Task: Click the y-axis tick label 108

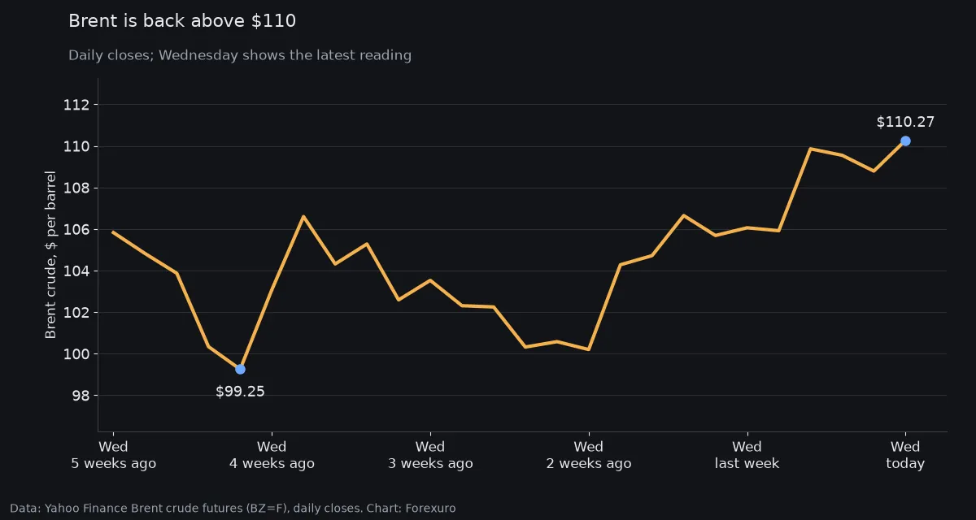Action: [x=76, y=188]
